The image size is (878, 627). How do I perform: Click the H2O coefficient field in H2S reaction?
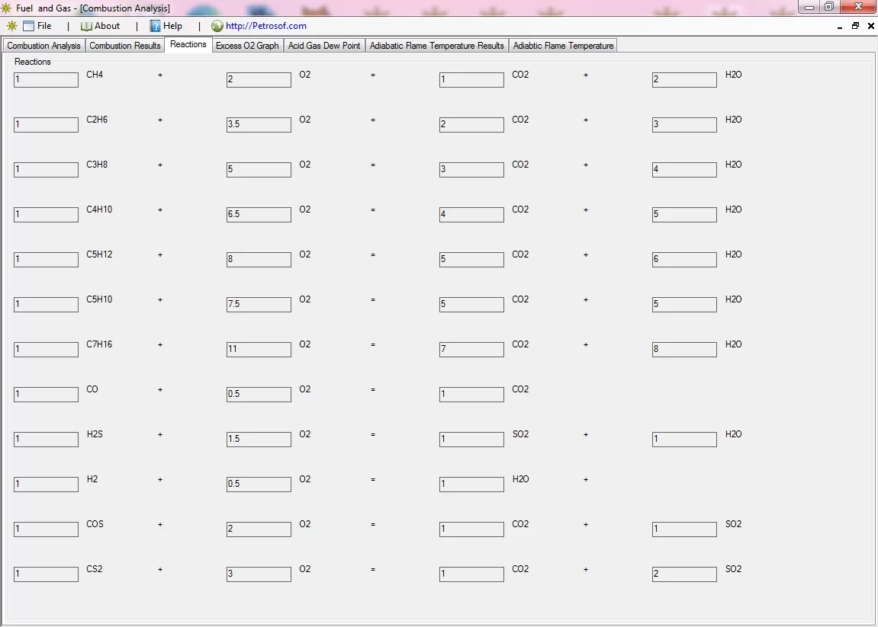tap(683, 439)
